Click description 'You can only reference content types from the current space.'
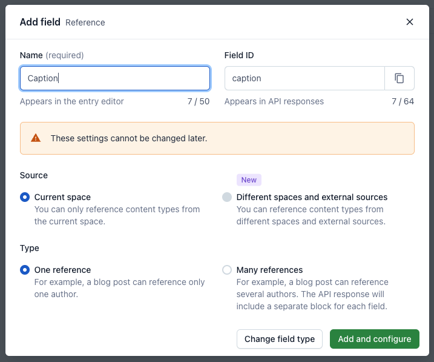The image size is (434, 362). click(117, 215)
